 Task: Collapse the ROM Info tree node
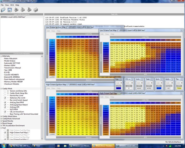coord(1,56)
